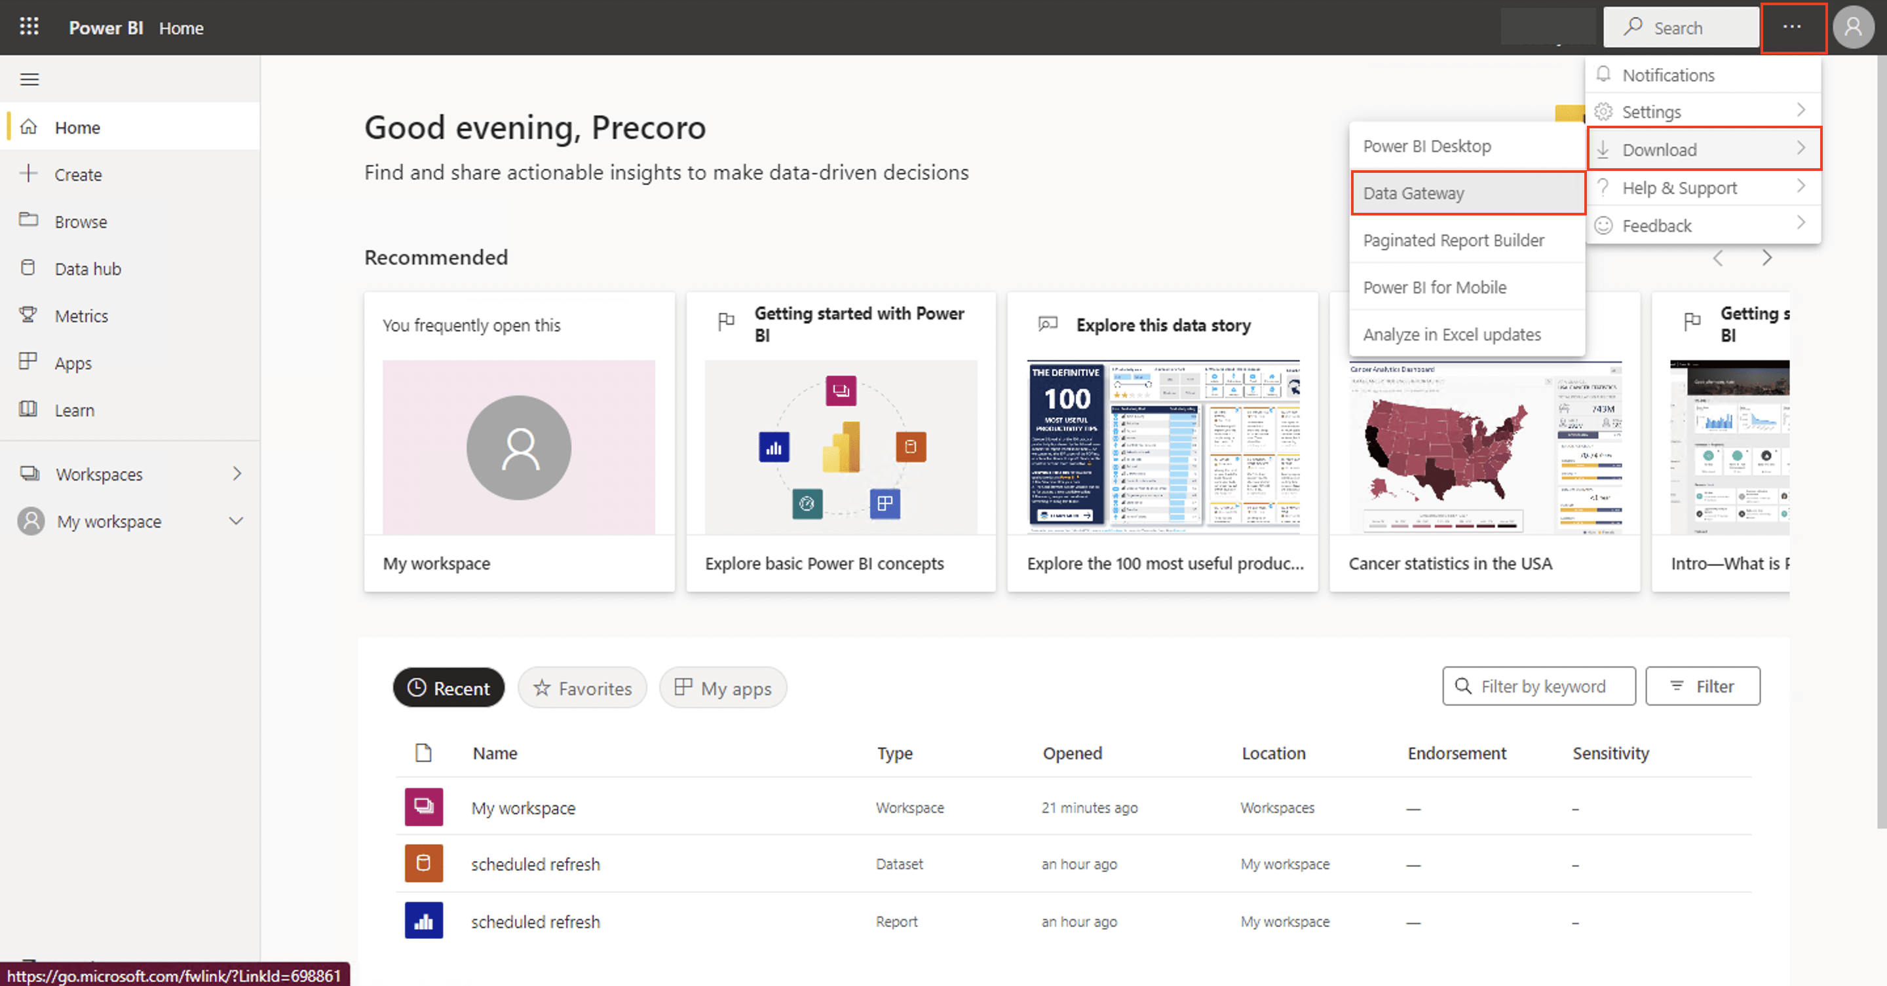1887x986 pixels.
Task: Click the Location column header
Action: pyautogui.click(x=1273, y=752)
